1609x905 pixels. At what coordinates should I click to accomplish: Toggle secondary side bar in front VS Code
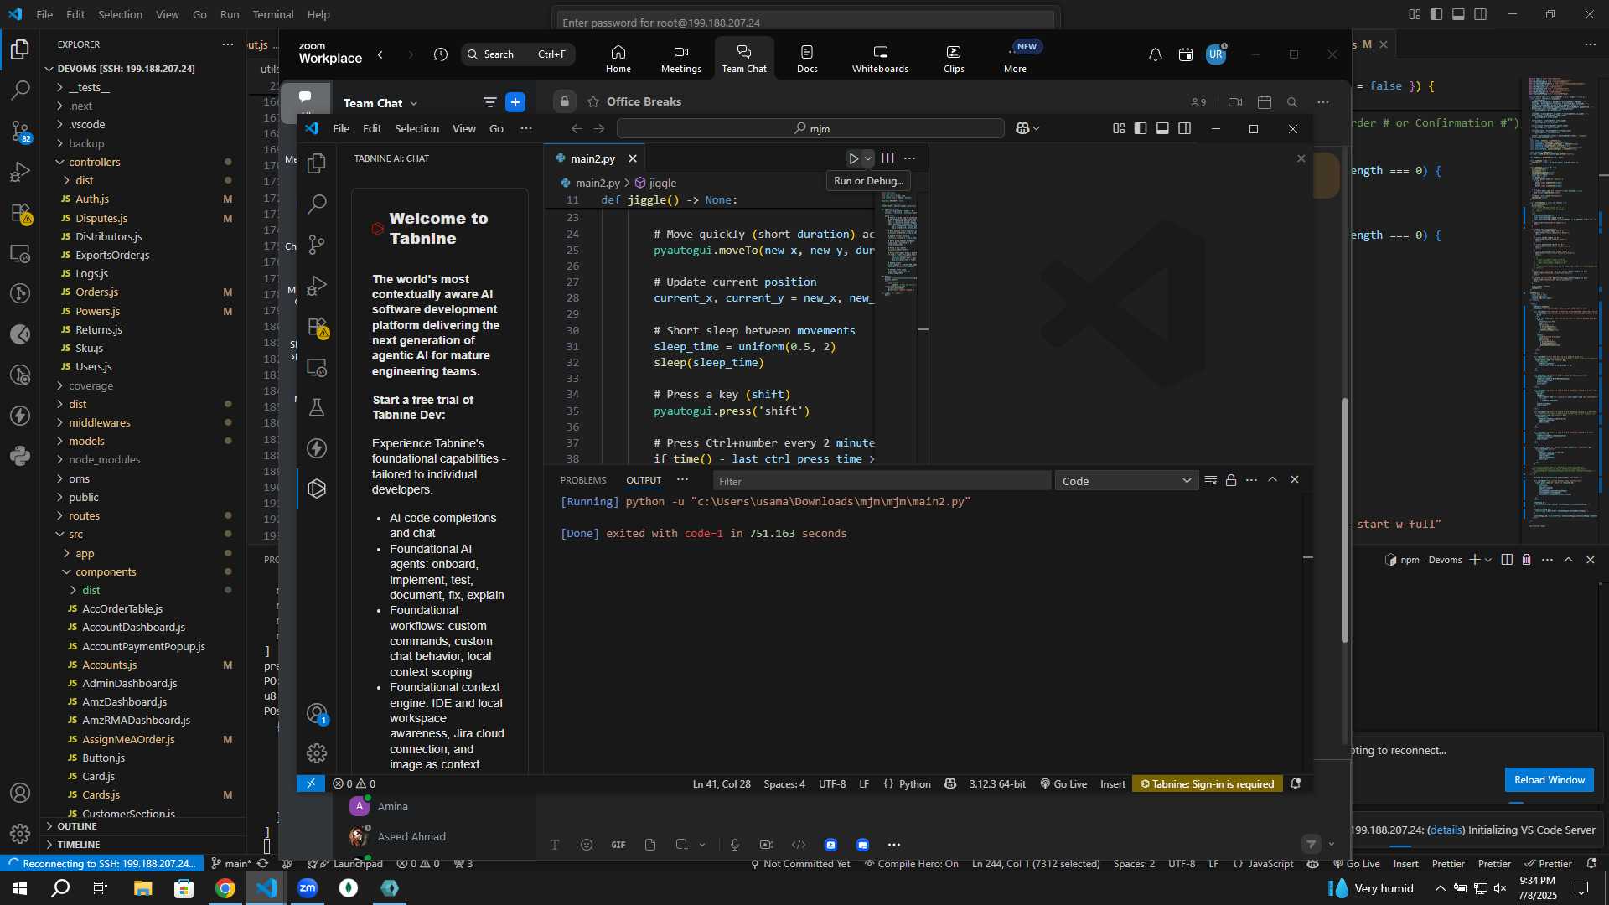point(1184,128)
